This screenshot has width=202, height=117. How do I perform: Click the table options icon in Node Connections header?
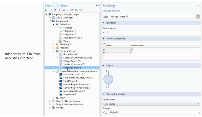[x=104, y=44]
